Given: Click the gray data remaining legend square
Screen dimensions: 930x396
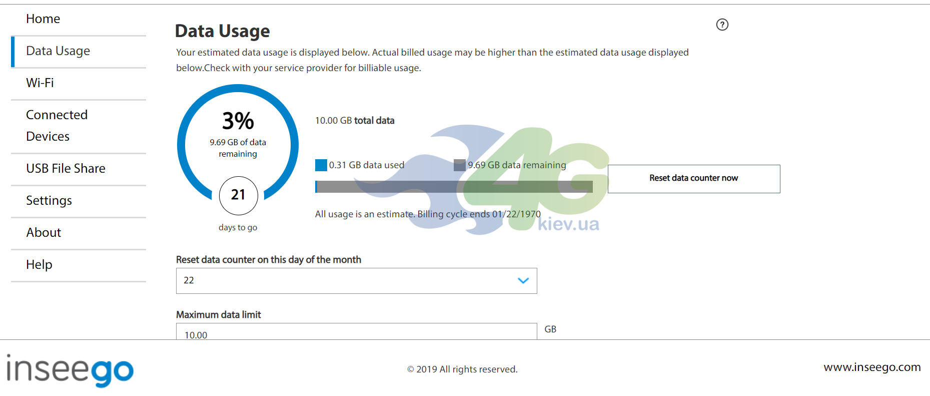Looking at the screenshot, I should click(460, 165).
